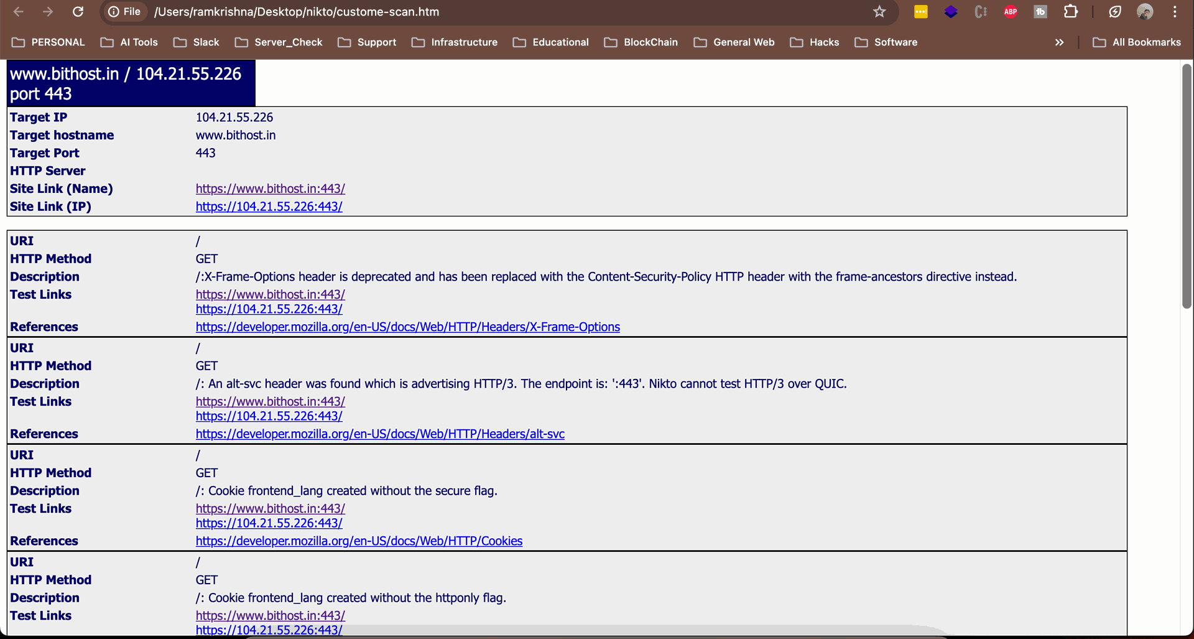
Task: Open the Adblock Plus ABP extension
Action: pyautogui.click(x=1011, y=12)
